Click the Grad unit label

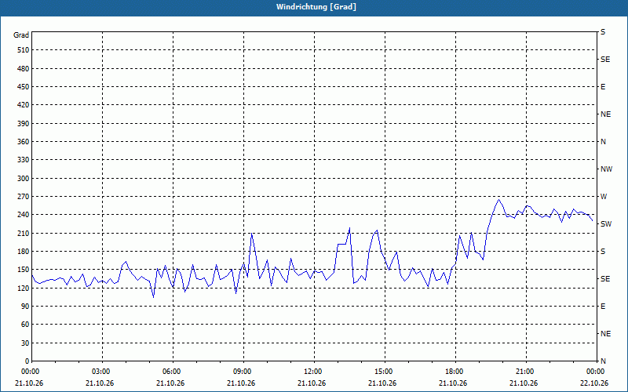pyautogui.click(x=21, y=35)
